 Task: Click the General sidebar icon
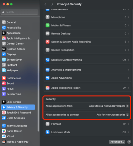[4, 22]
